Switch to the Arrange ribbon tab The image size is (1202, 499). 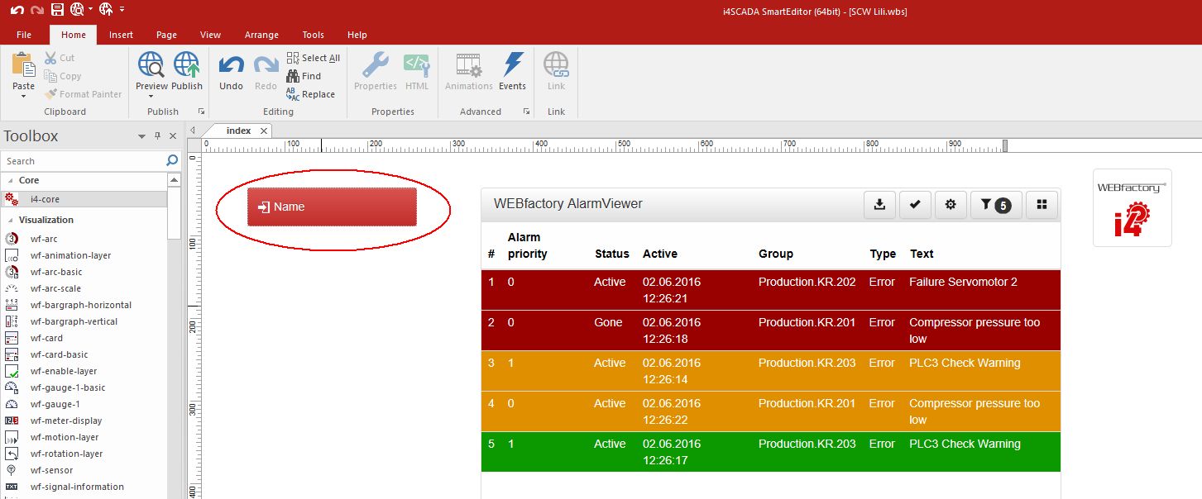(261, 35)
